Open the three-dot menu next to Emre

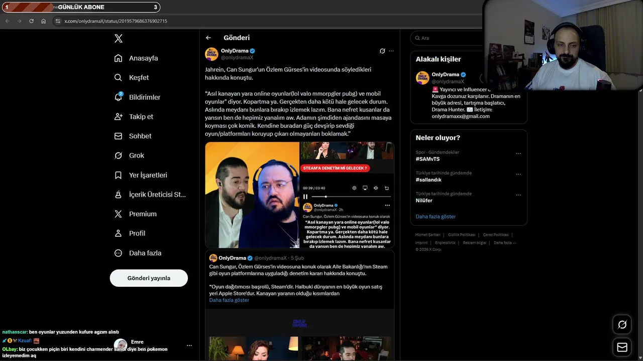tap(189, 345)
